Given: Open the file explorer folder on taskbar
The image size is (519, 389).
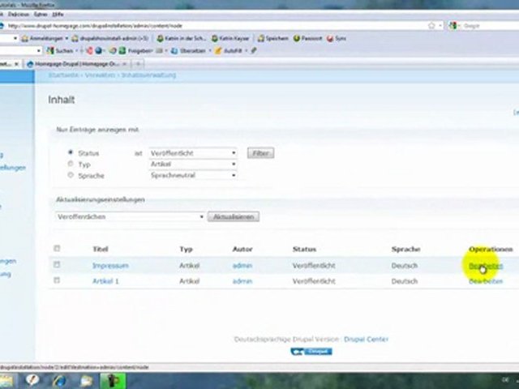Looking at the screenshot, I should coord(87,380).
